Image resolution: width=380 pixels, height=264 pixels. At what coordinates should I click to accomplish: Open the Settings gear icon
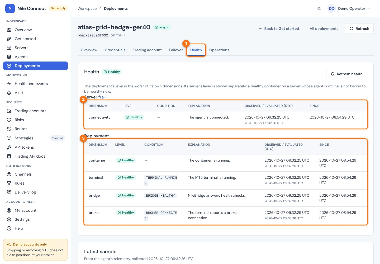tap(9, 219)
